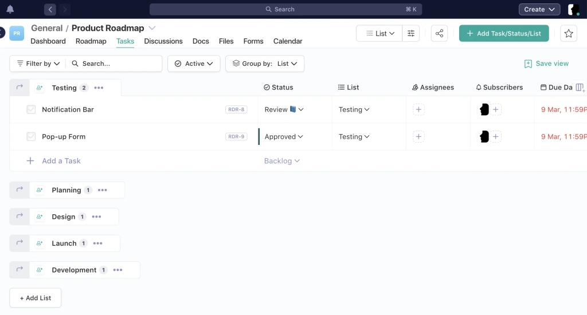Click the RDR-9 task ID badge
This screenshot has height=315, width=587.
click(236, 136)
